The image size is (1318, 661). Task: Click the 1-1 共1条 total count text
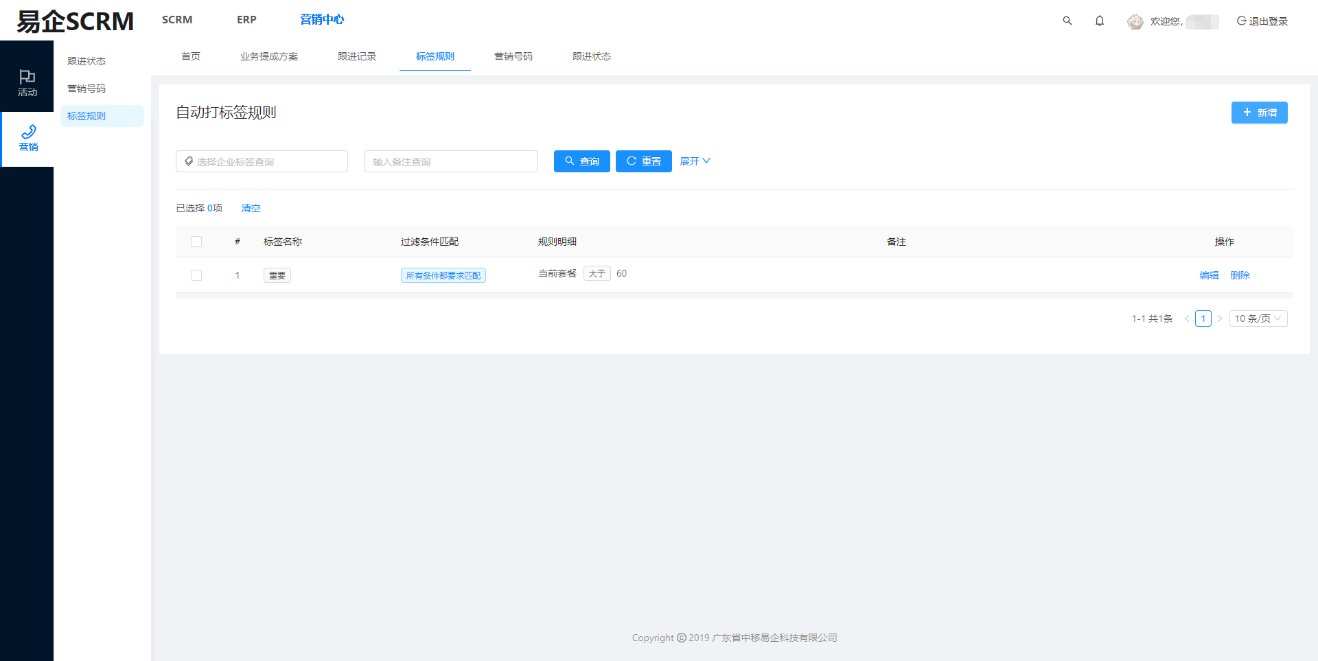pos(1153,318)
